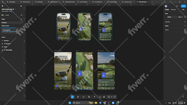Open the Assets tab
187x105 pixels.
(7, 15)
